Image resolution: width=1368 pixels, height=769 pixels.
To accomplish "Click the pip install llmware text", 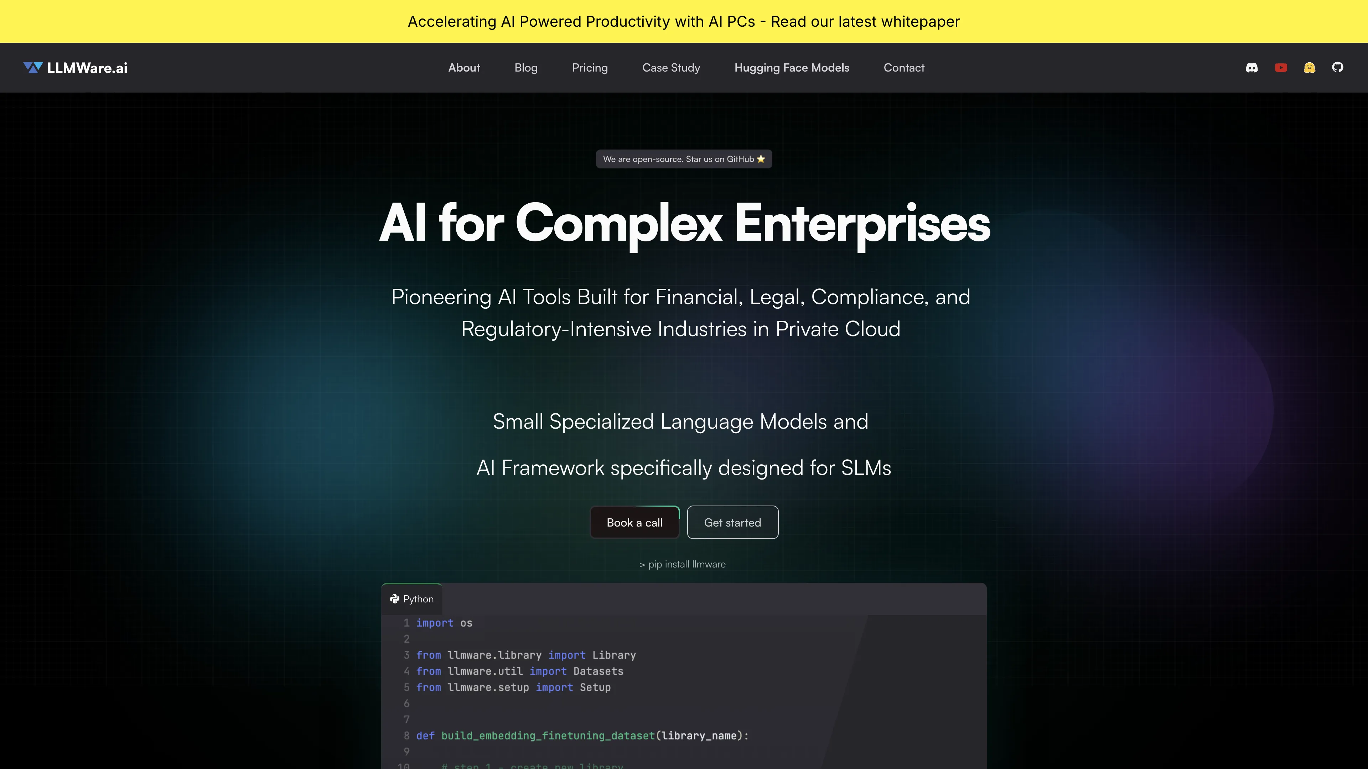I will pyautogui.click(x=683, y=564).
